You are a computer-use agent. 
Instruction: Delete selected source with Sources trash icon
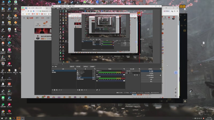click(x=79, y=90)
